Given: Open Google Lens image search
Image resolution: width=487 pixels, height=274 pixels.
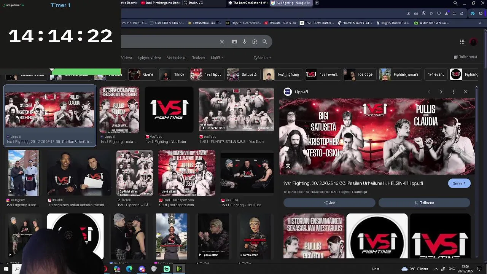Looking at the screenshot, I should click(x=255, y=41).
